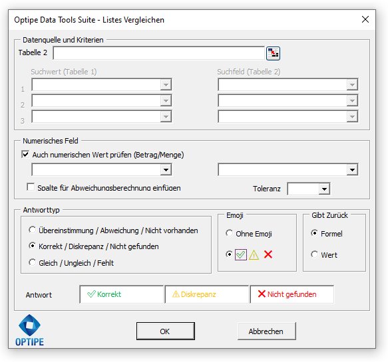Screen dimensions: 388x362
Task: Select Wert under Gibt Zurück
Action: click(314, 254)
